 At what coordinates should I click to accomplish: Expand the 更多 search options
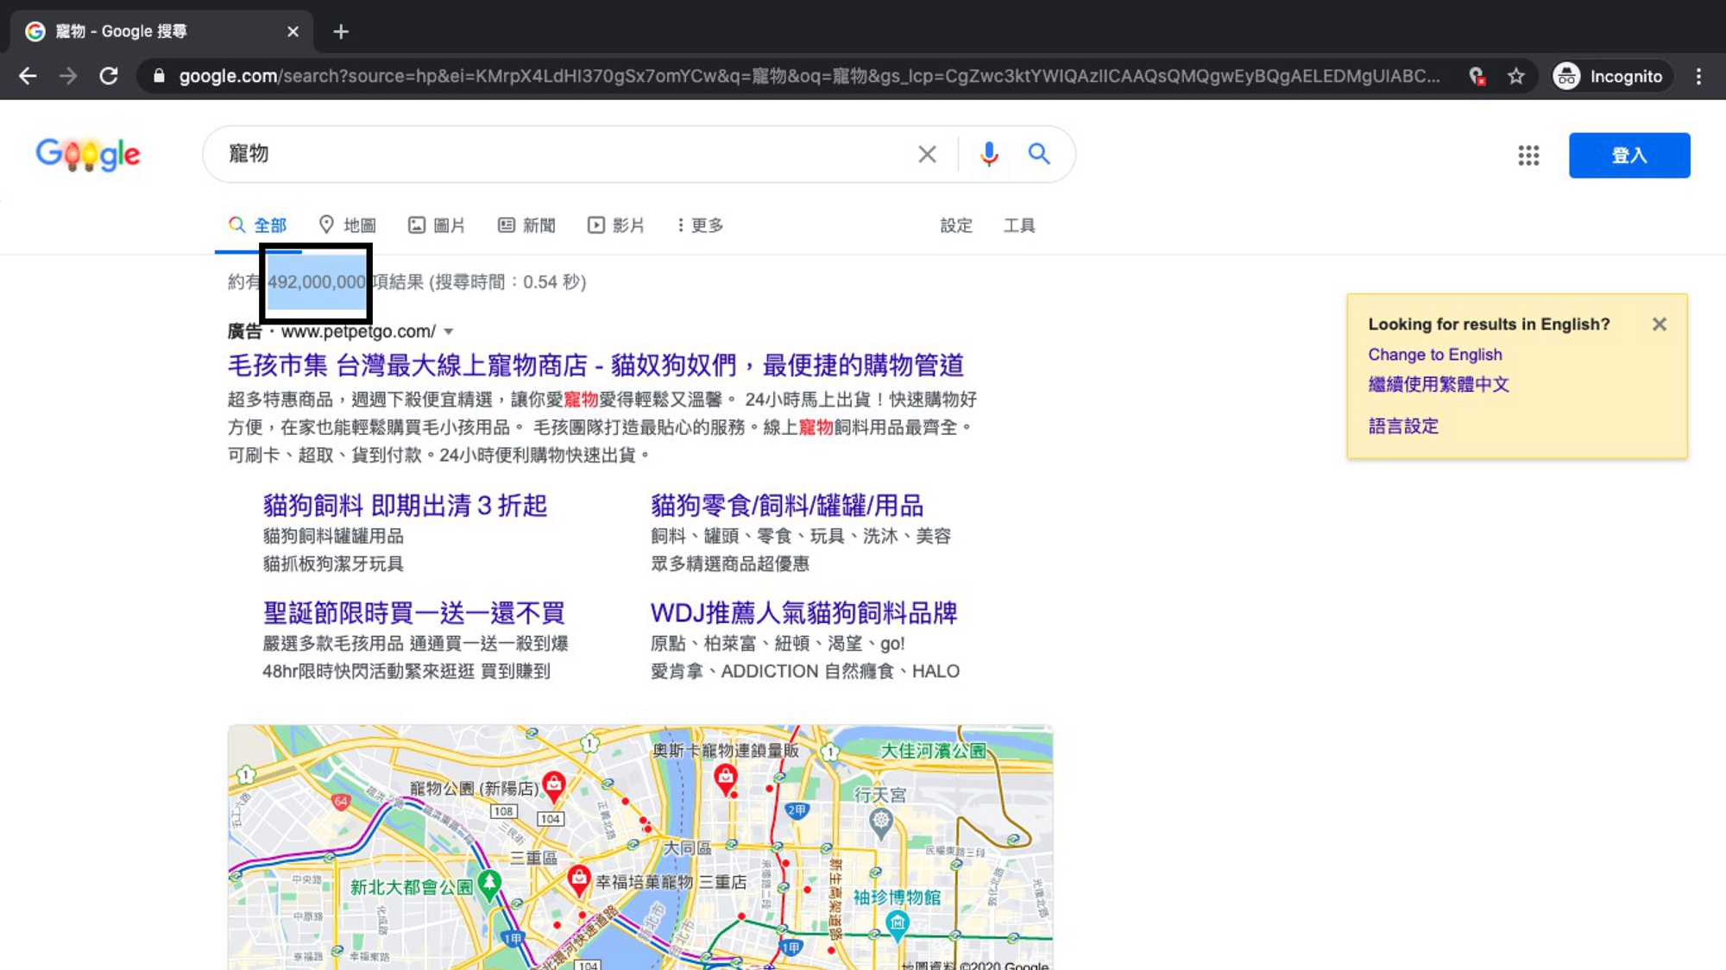700,225
